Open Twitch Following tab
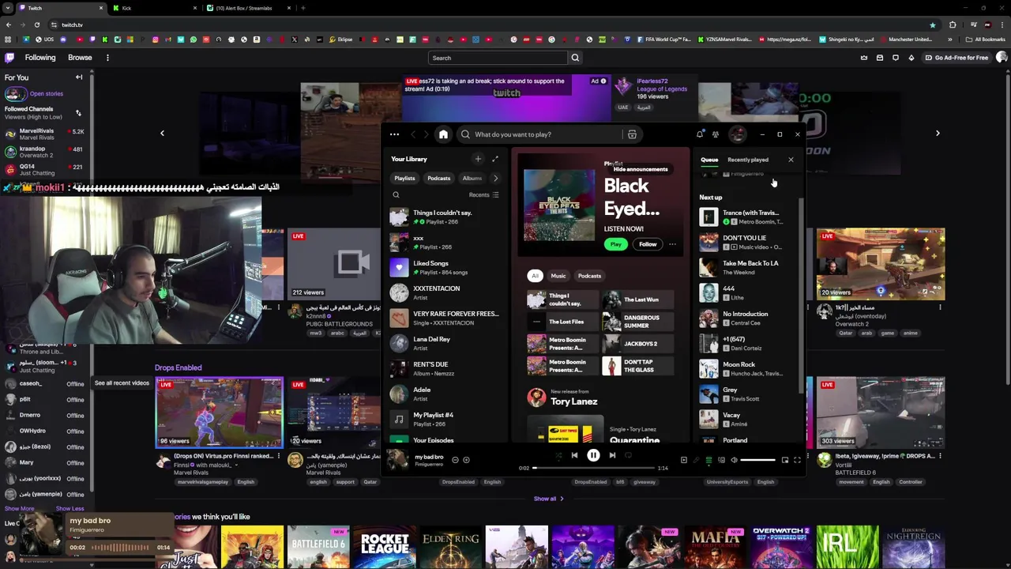 (x=40, y=58)
